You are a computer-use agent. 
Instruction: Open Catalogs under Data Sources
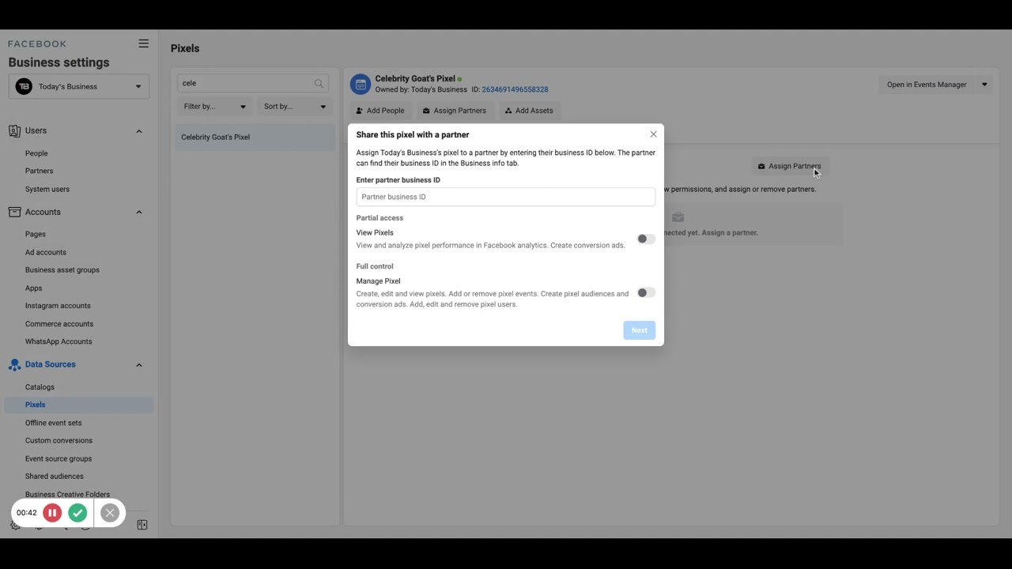click(40, 387)
